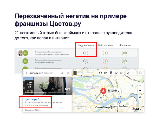Click the red 21 unhappy count circle
The width and height of the screenshot is (156, 121).
(86, 53)
